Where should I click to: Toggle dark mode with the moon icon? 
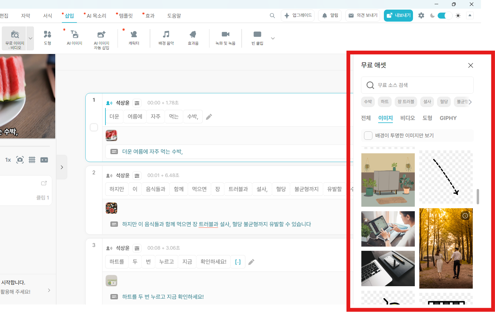pos(432,15)
